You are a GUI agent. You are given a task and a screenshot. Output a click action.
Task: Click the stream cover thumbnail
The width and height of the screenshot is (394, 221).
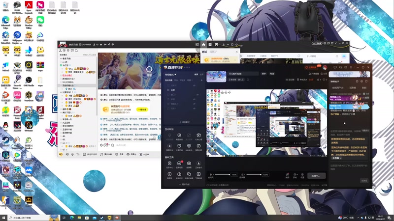click(216, 77)
